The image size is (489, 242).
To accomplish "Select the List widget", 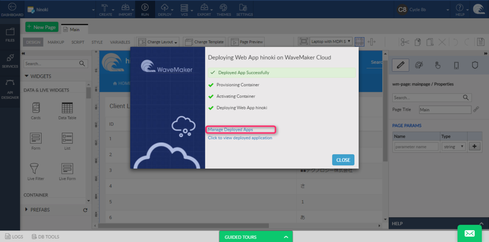I will click(67, 141).
